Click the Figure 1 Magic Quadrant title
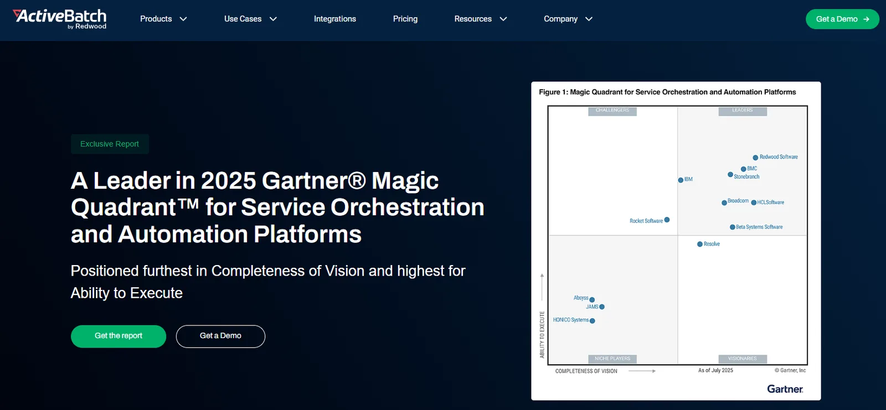The image size is (886, 410). (667, 92)
